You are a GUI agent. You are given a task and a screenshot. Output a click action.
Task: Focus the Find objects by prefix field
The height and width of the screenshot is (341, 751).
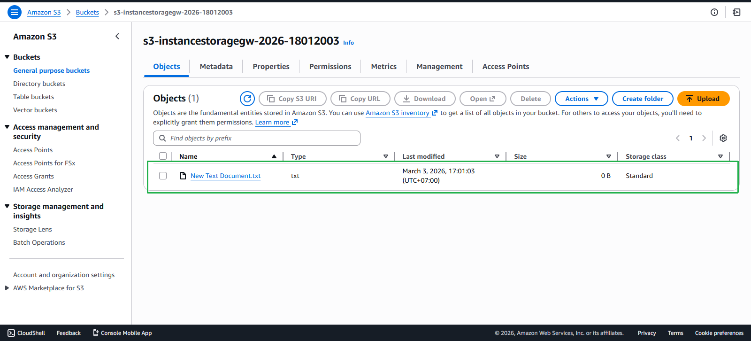[x=257, y=138]
